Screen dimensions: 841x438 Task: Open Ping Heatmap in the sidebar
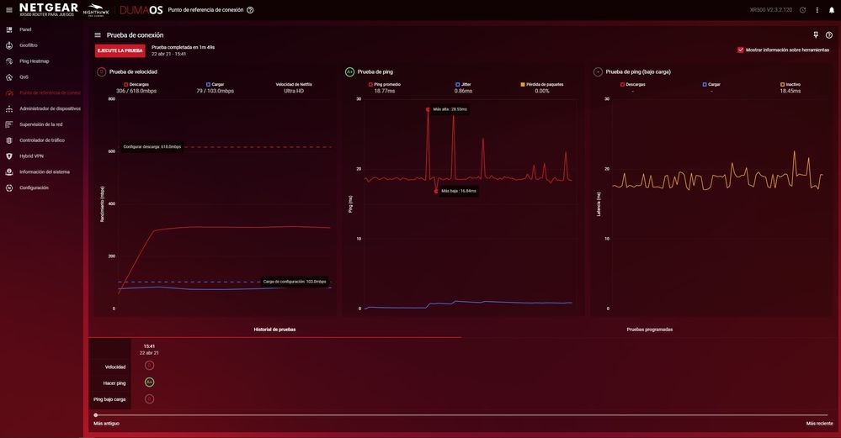(x=34, y=61)
